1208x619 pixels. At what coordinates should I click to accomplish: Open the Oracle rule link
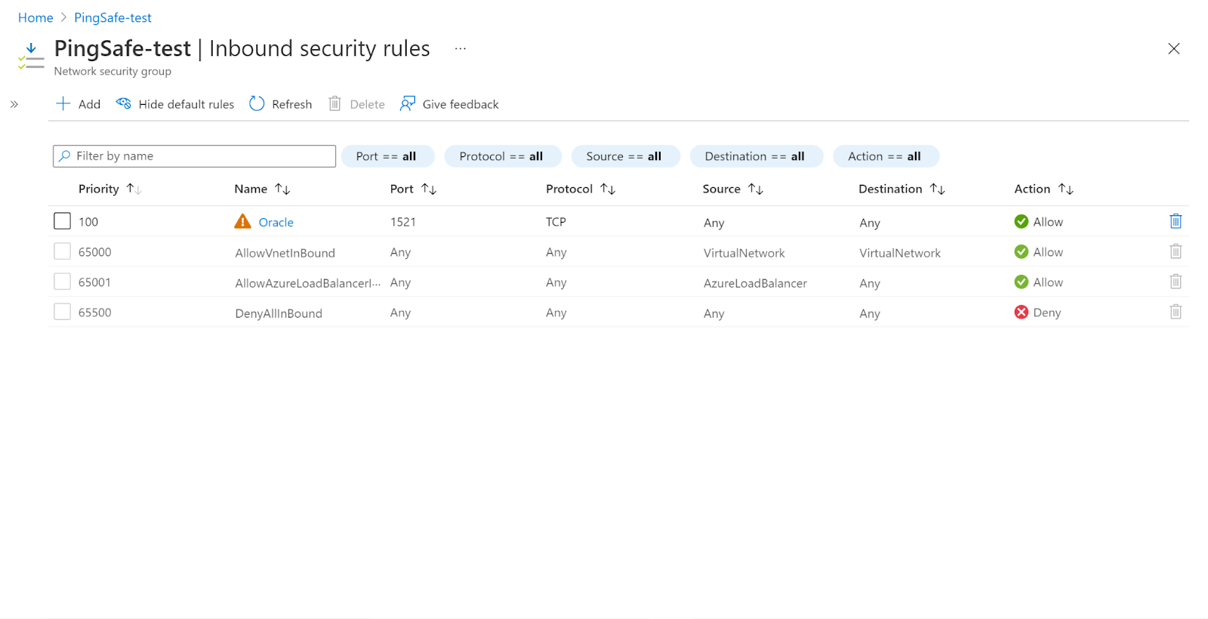point(276,222)
